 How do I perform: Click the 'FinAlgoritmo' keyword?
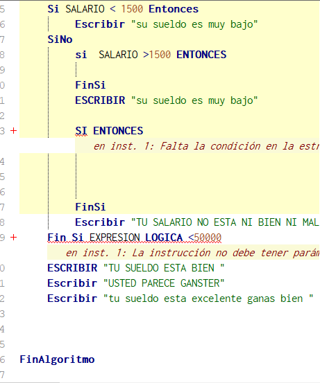click(x=57, y=359)
